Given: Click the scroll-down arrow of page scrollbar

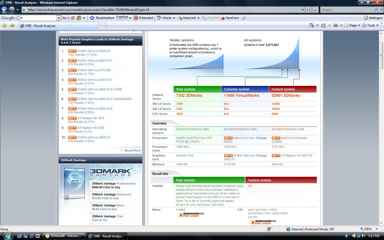Looking at the screenshot, I should (x=381, y=223).
